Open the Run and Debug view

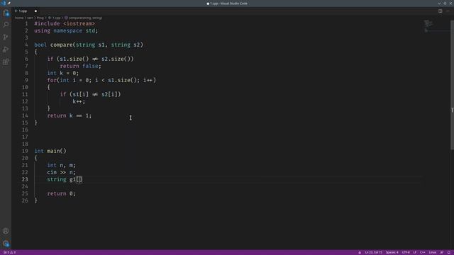click(x=6, y=50)
